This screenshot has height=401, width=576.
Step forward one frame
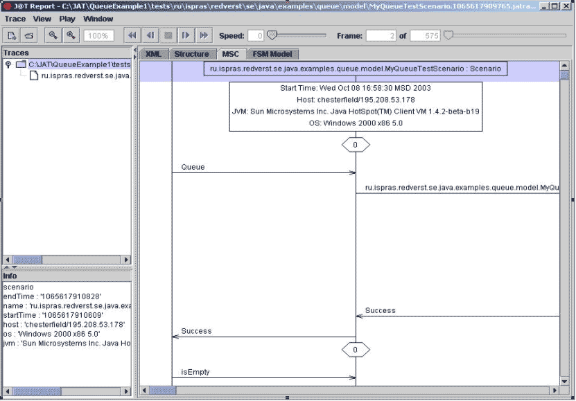click(x=186, y=35)
